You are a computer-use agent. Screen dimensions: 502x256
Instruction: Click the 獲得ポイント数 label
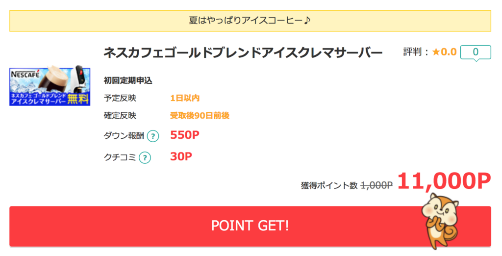click(329, 185)
